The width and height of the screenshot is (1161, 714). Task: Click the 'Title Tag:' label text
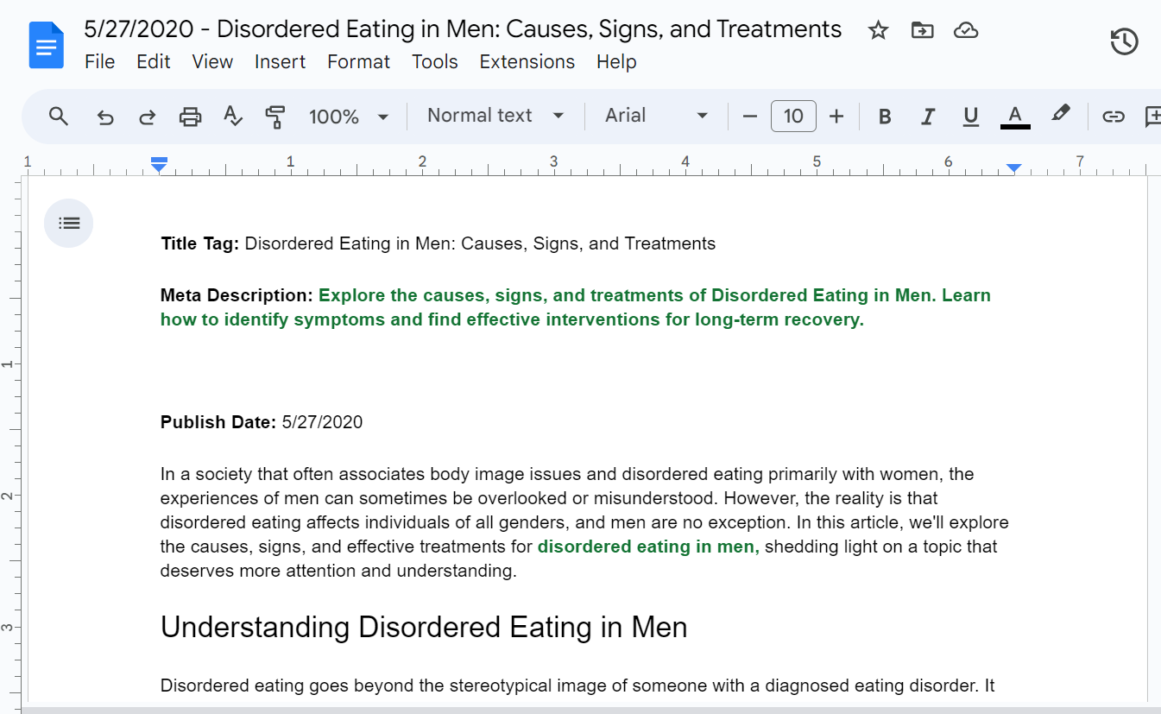(199, 243)
